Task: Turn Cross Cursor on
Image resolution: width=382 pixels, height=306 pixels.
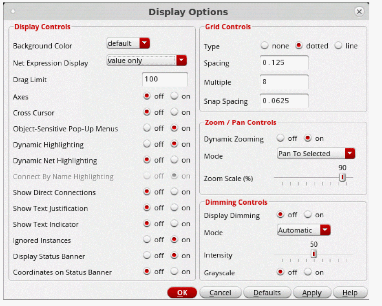Action: point(174,112)
